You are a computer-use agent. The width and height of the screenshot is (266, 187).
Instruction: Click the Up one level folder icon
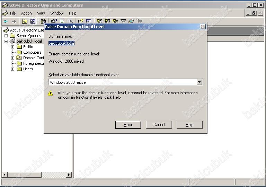pos(25,21)
